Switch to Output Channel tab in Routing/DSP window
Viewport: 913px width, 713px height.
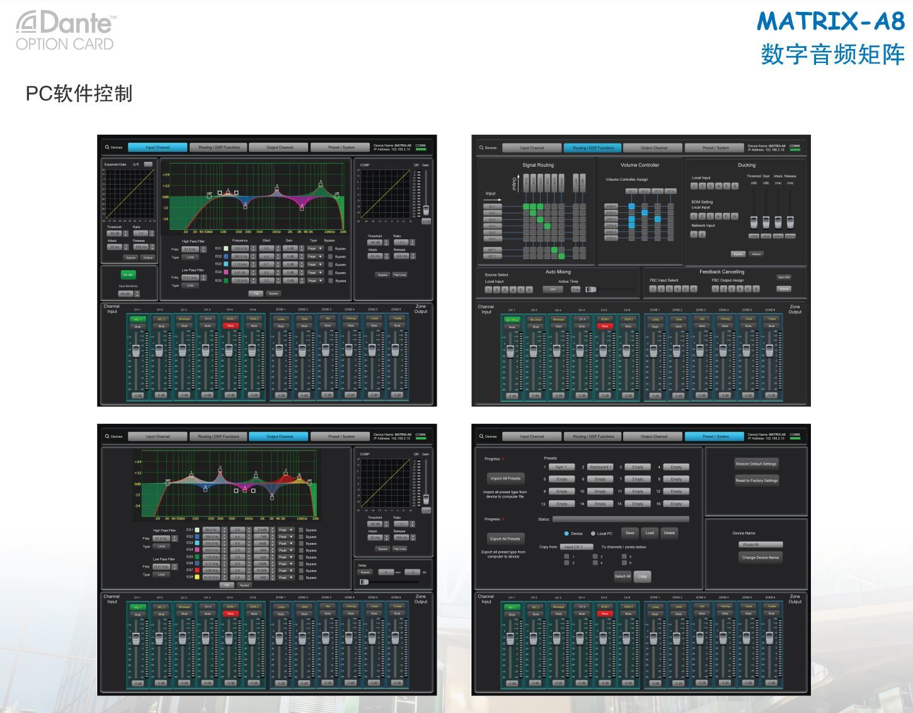point(653,148)
